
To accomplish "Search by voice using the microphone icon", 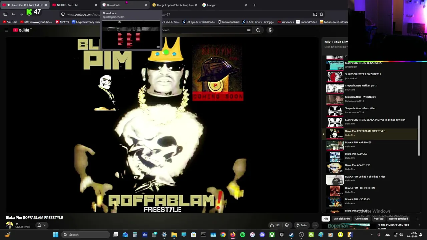I will (270, 30).
